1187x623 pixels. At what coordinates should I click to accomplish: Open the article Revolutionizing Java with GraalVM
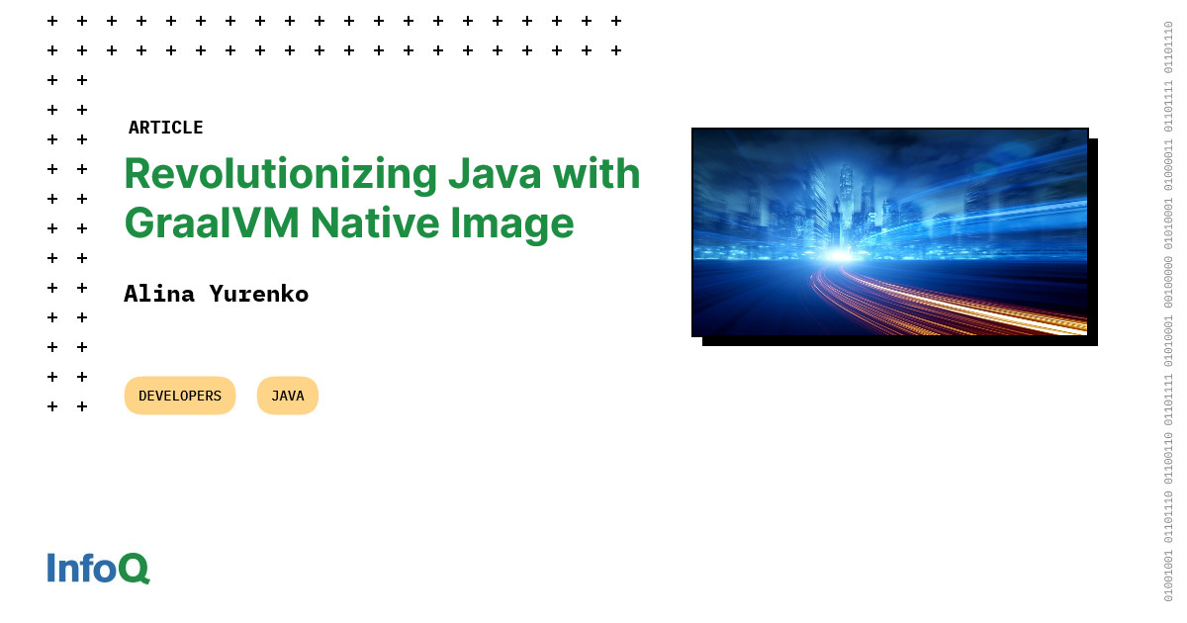[x=382, y=198]
